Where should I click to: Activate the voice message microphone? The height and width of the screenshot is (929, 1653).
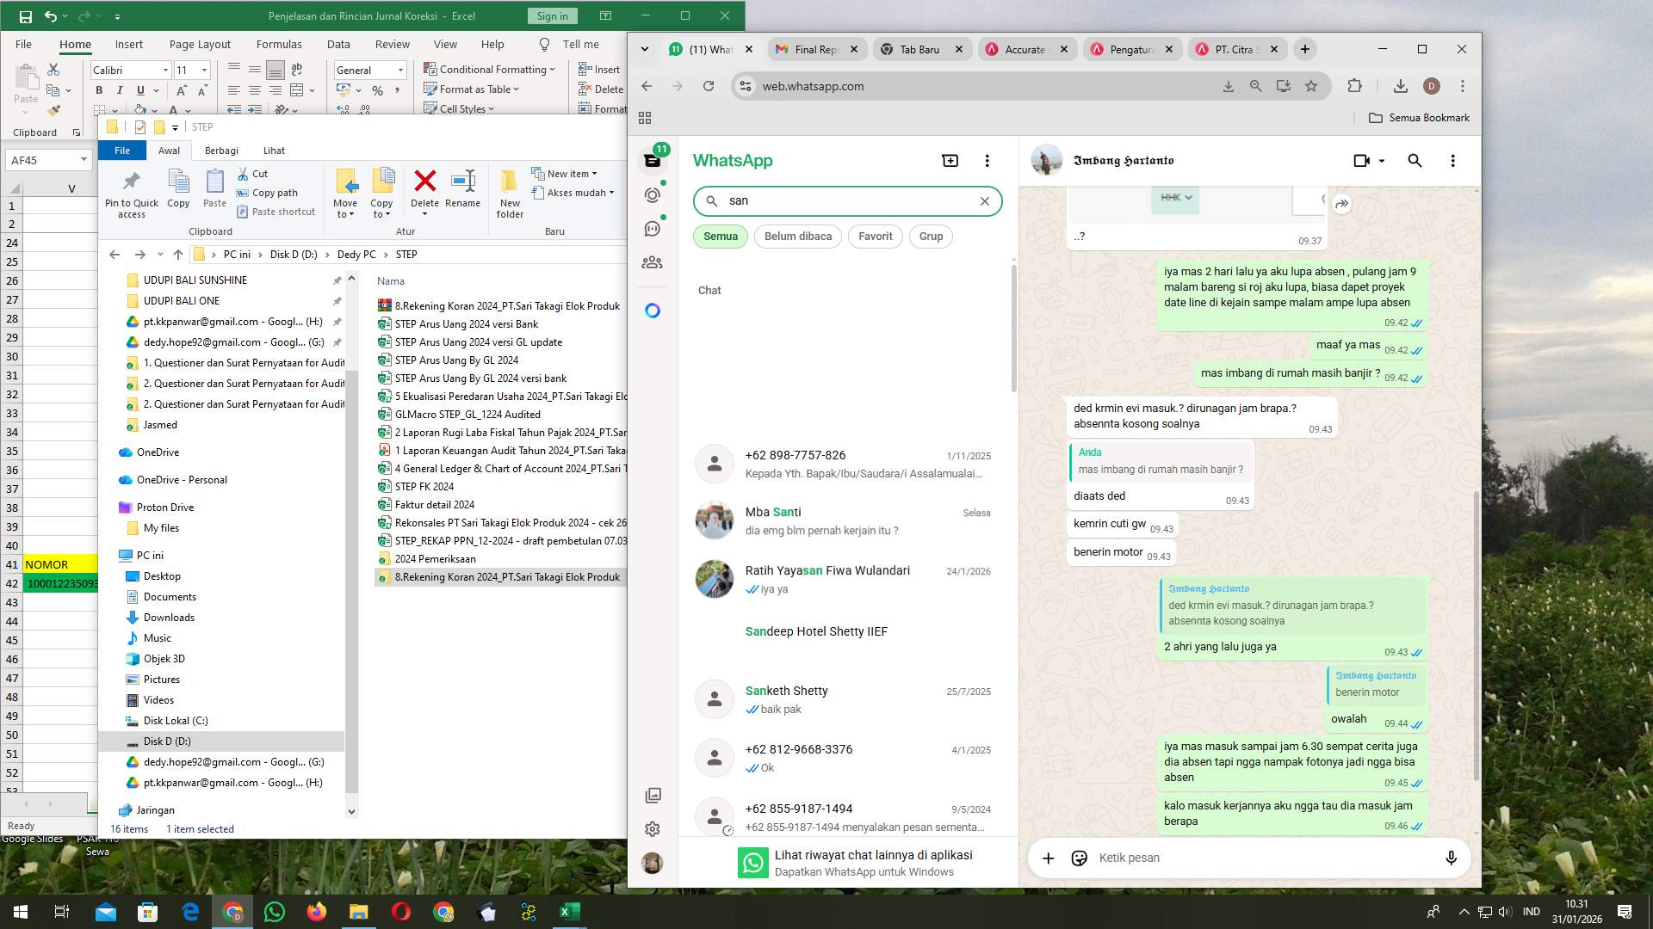1451,858
